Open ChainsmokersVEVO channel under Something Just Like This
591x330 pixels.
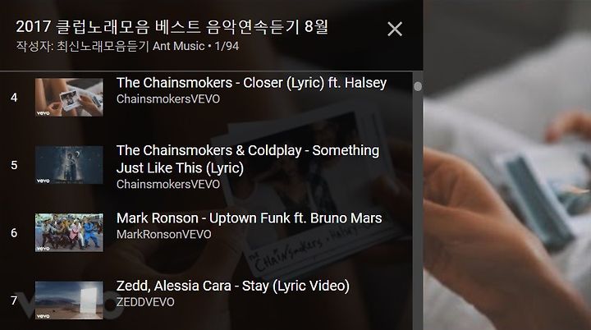coord(168,184)
